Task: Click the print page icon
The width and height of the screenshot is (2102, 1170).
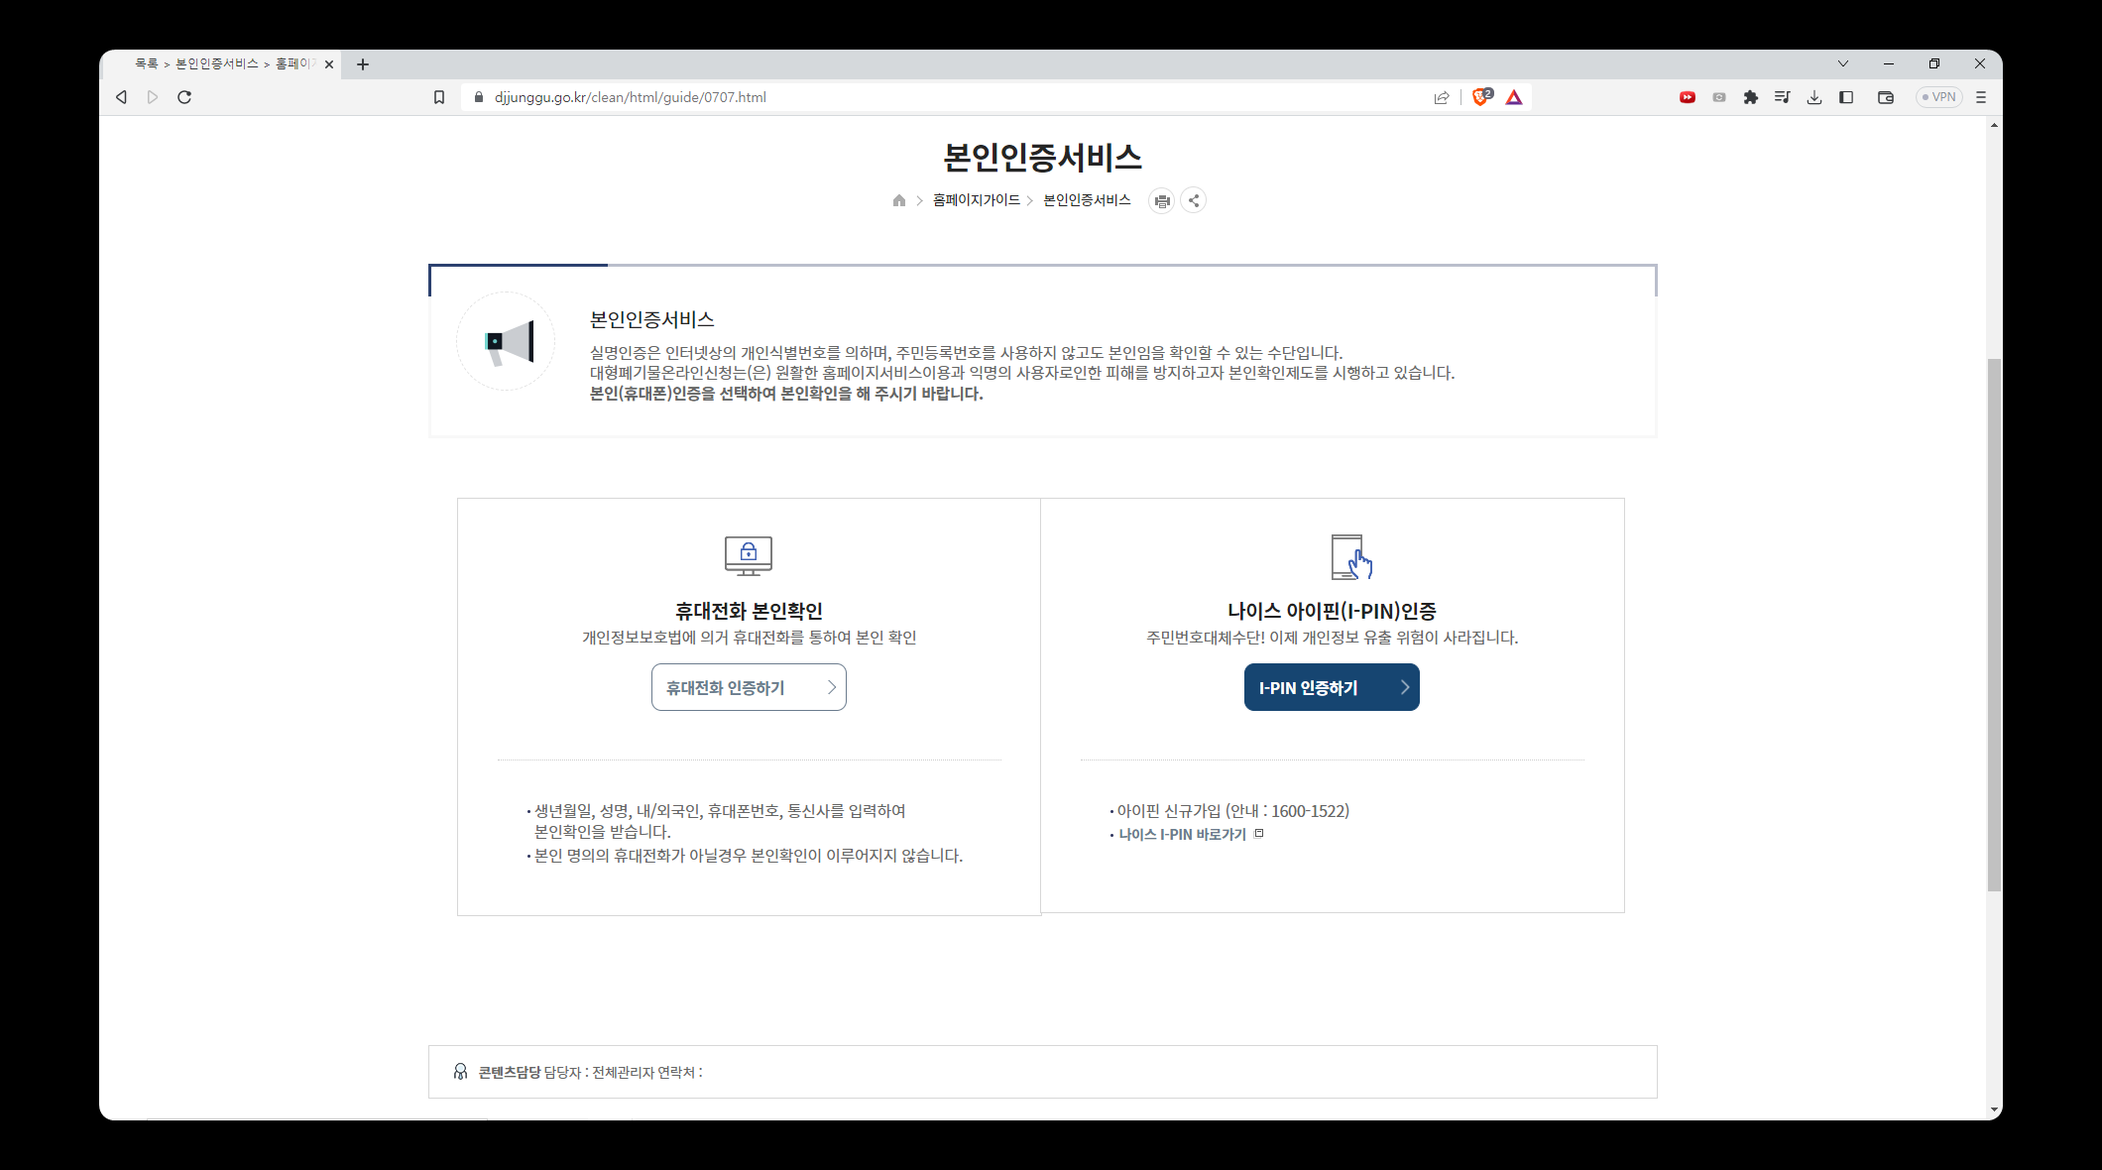Action: pos(1162,200)
